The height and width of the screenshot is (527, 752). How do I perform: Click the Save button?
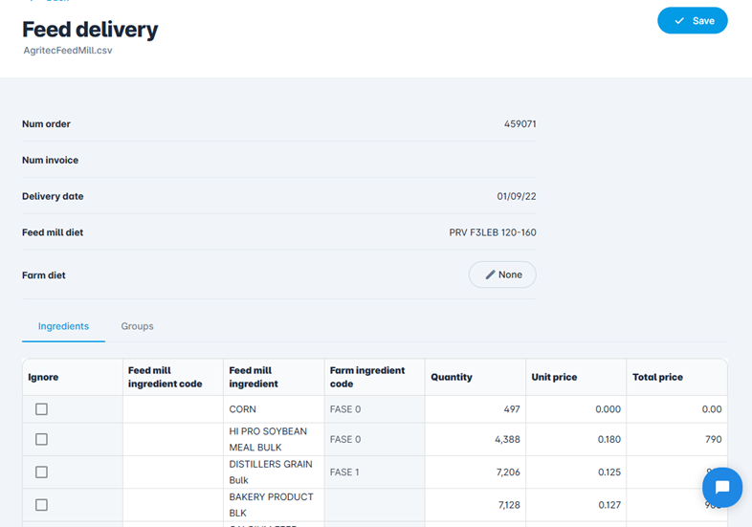coord(692,21)
